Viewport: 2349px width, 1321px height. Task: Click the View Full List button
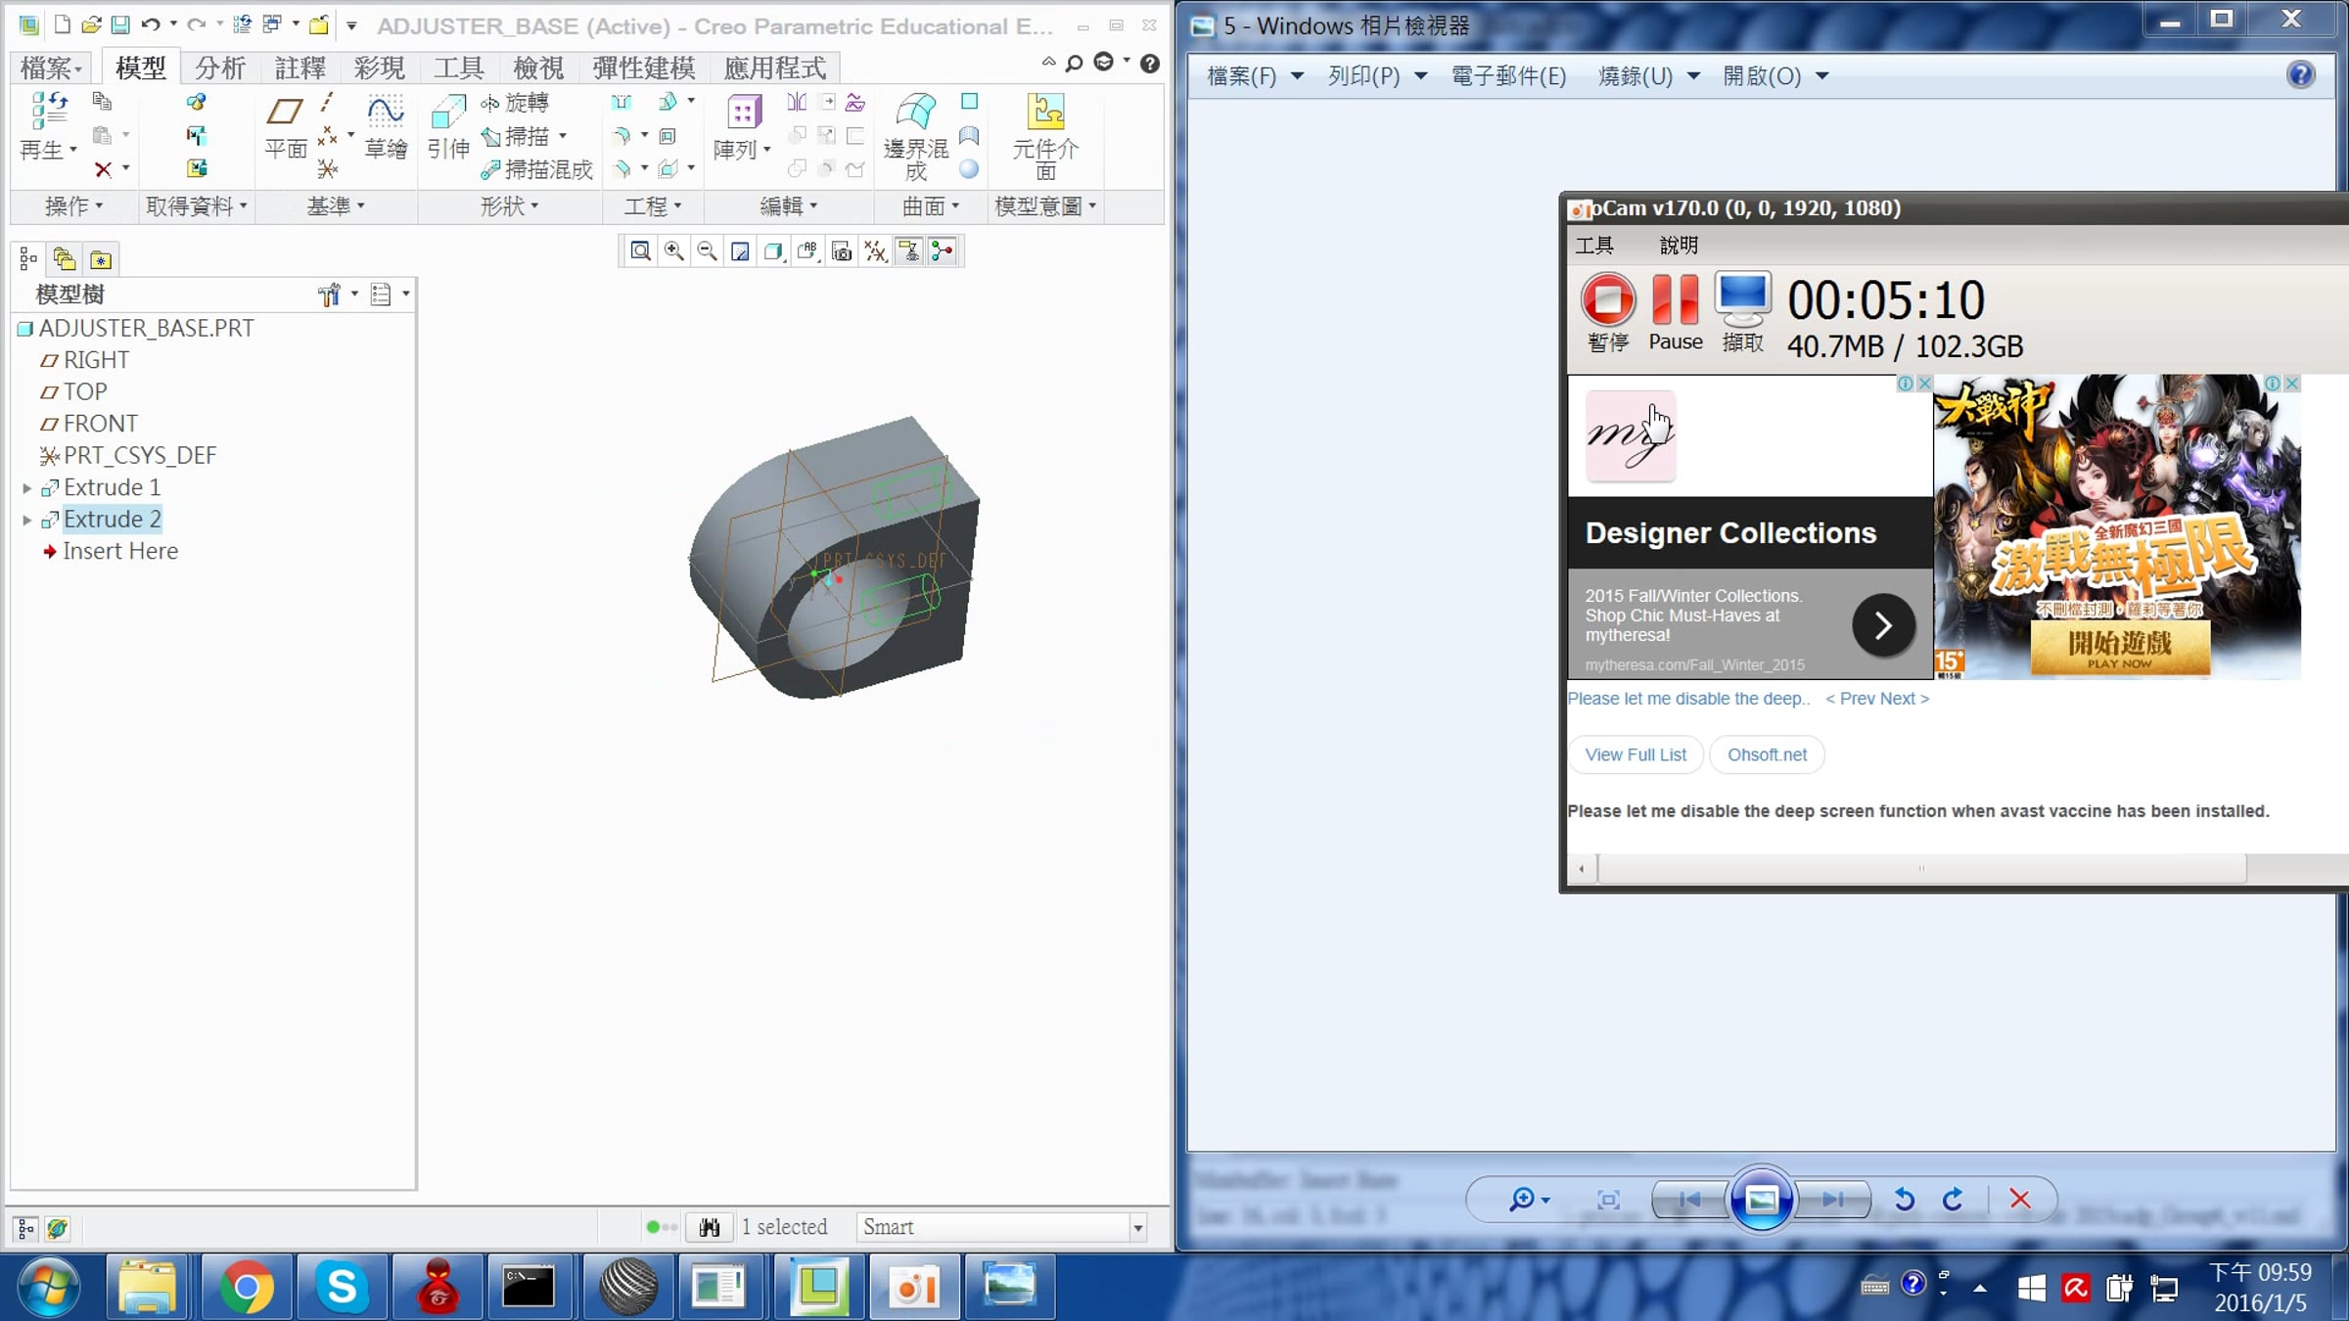click(x=1635, y=754)
